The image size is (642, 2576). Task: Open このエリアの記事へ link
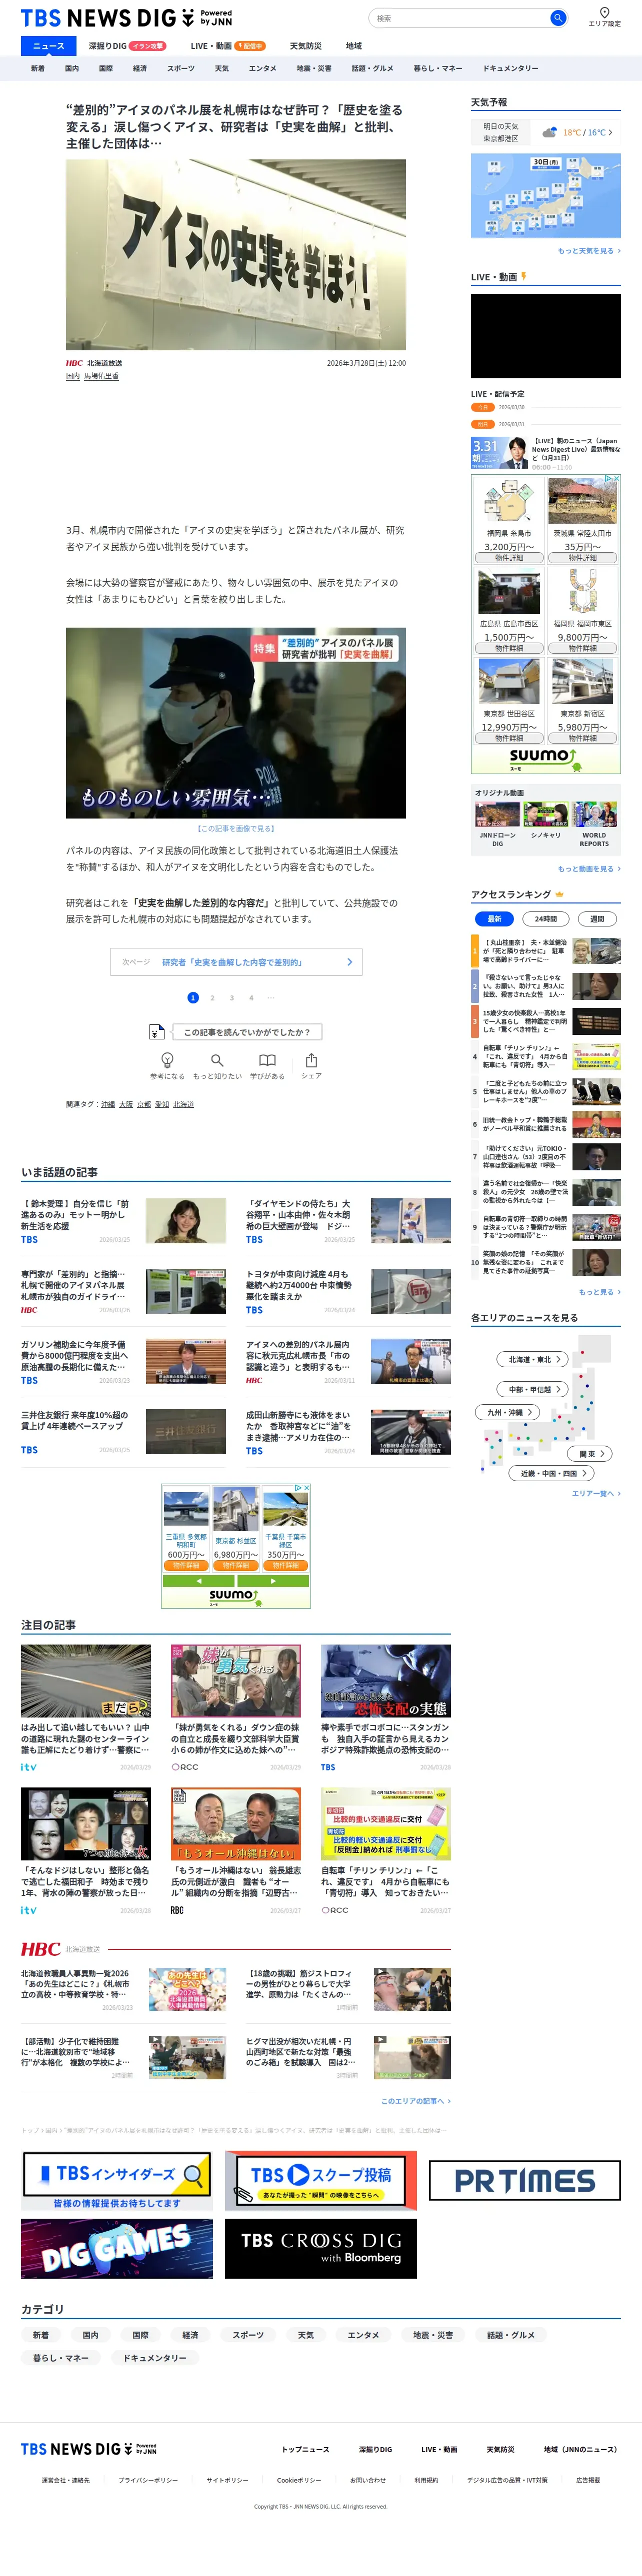[x=416, y=2101]
